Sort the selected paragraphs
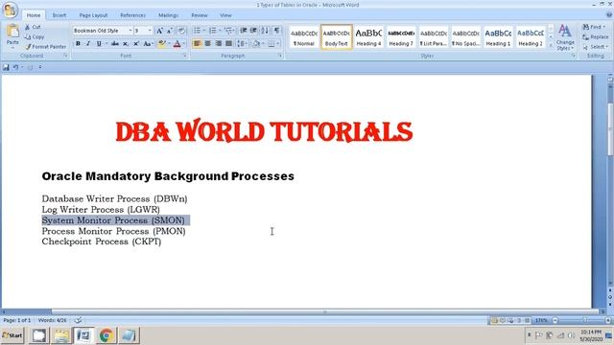614x345 pixels. coord(265,31)
